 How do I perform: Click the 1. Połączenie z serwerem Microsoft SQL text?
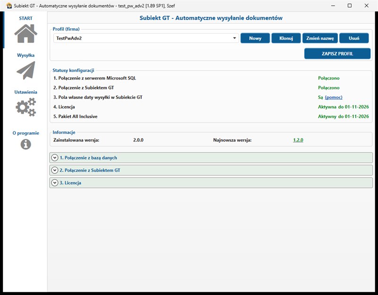[95, 78]
